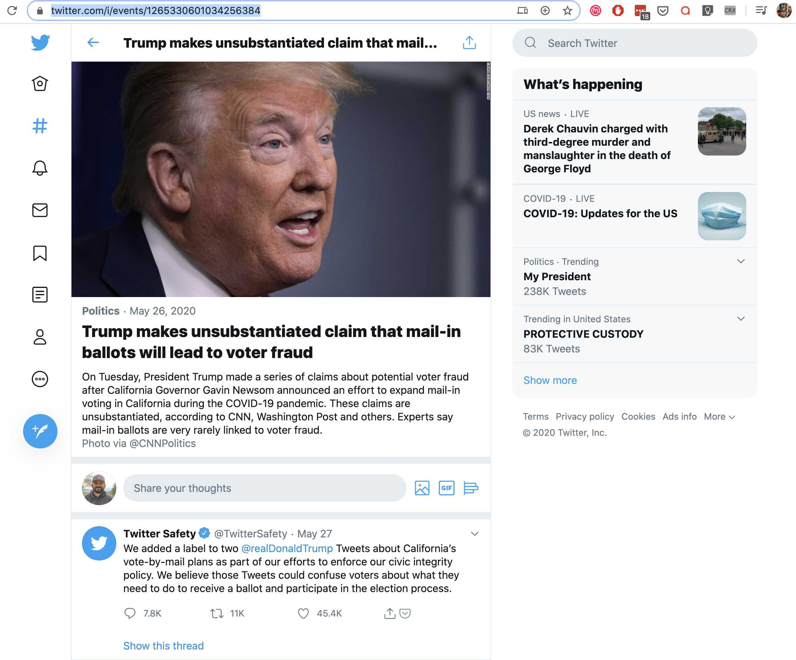This screenshot has width=796, height=660.
Task: Expand the More footer menu
Action: click(719, 417)
